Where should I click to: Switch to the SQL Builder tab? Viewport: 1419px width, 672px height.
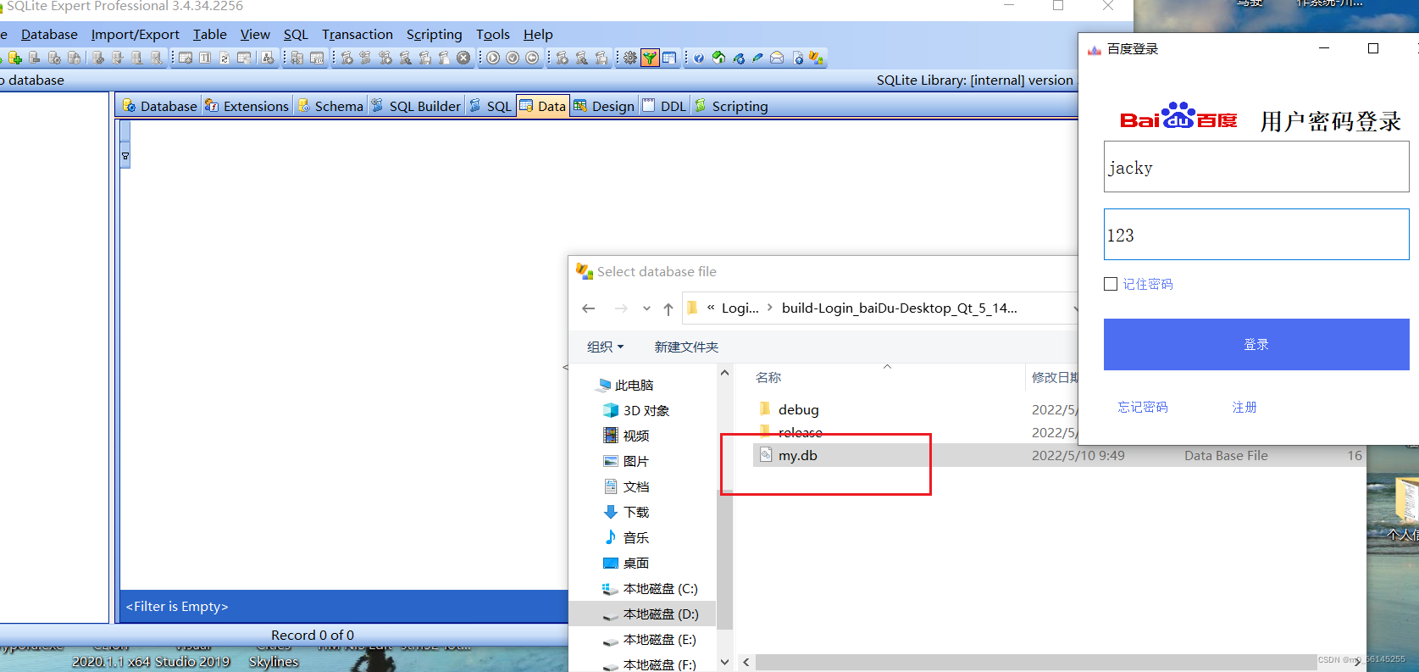tap(415, 106)
